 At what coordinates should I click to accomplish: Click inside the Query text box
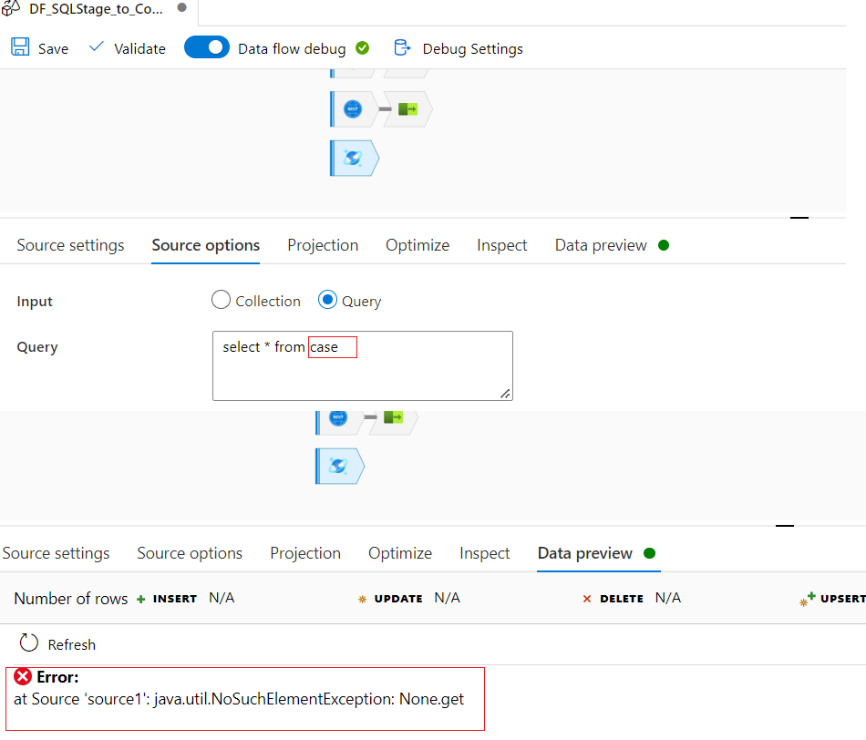pyautogui.click(x=362, y=365)
